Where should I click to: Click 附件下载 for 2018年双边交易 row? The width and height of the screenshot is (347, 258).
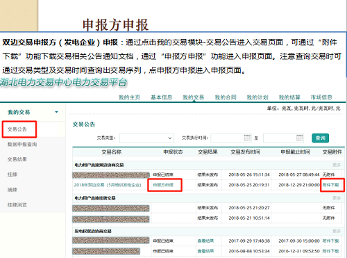click(331, 185)
